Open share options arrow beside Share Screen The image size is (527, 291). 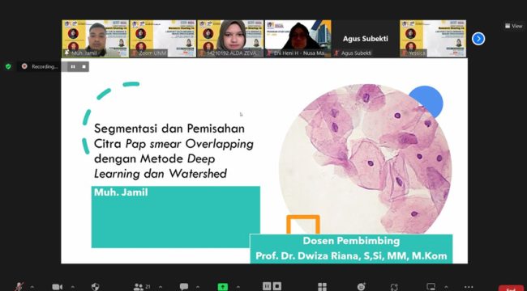238,287
